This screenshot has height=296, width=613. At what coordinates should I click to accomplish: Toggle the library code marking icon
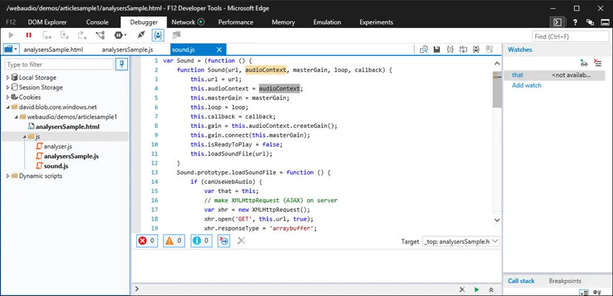(x=476, y=50)
